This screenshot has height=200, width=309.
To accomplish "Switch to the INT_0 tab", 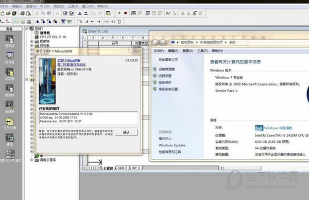I will coord(136,168).
